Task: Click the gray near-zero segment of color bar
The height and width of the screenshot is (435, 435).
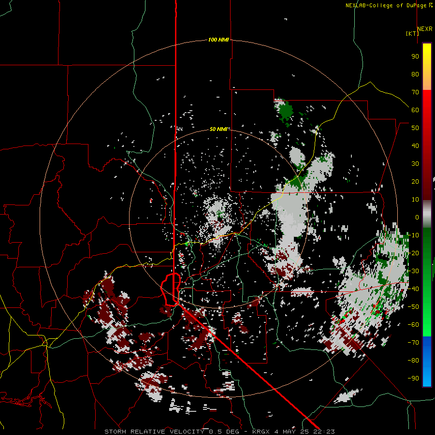Action: point(427,214)
